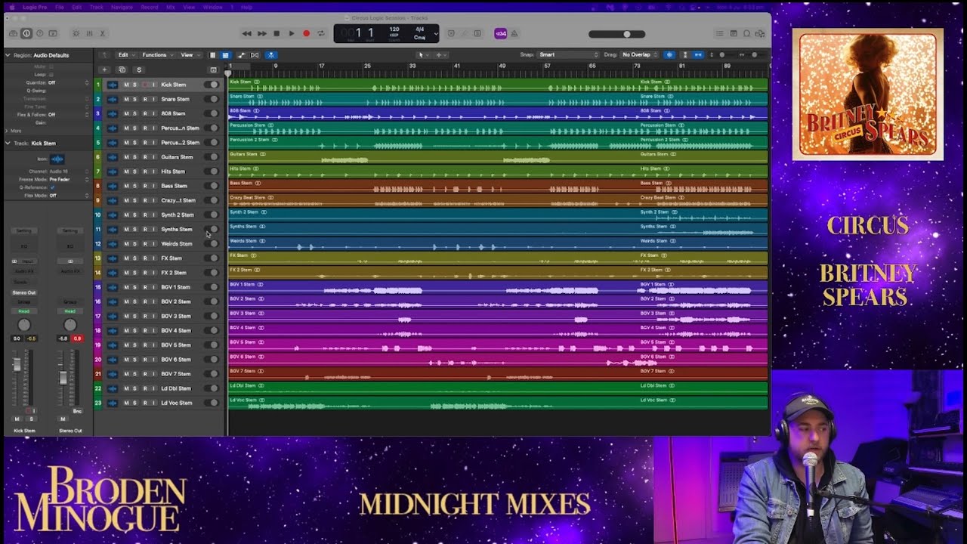The image size is (967, 544).
Task: Mute the Kick Stem track
Action: click(x=126, y=85)
